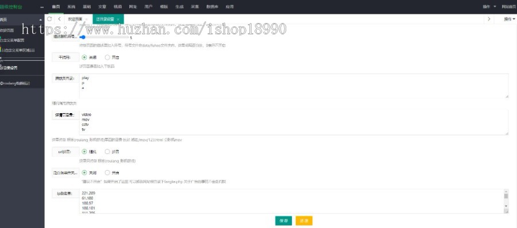Select 关闭 for the IP whitelist switch
Image resolution: width=517 pixels, height=228 pixels.
tap(89, 173)
